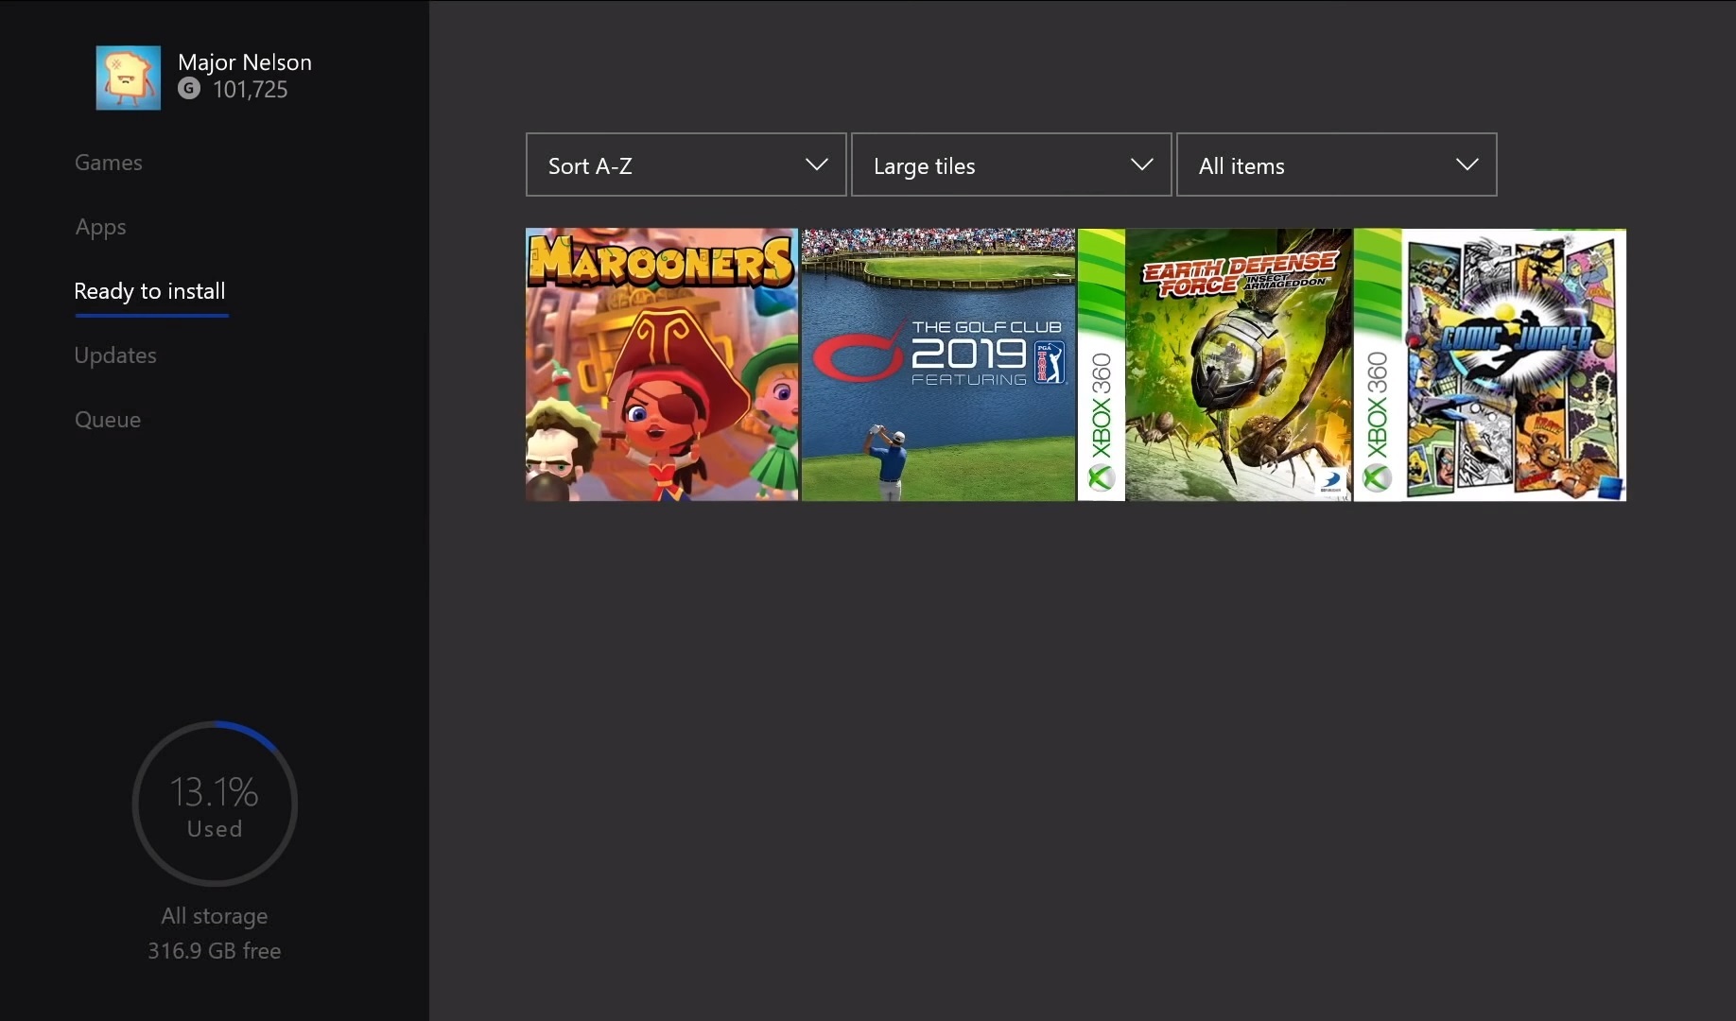Select the Marooners game tile

[x=662, y=365]
